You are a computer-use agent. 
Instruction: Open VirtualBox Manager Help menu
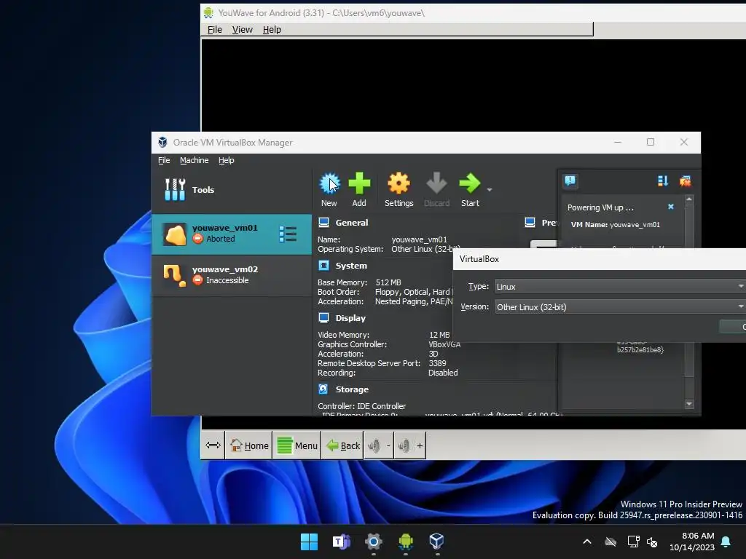pyautogui.click(x=227, y=160)
